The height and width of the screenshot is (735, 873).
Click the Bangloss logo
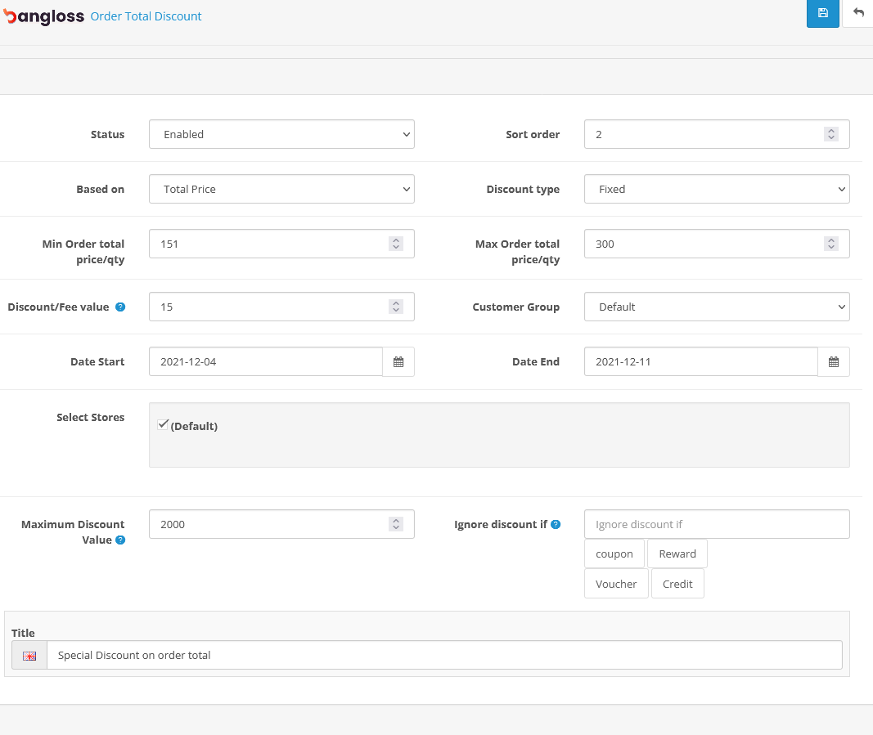(x=44, y=16)
